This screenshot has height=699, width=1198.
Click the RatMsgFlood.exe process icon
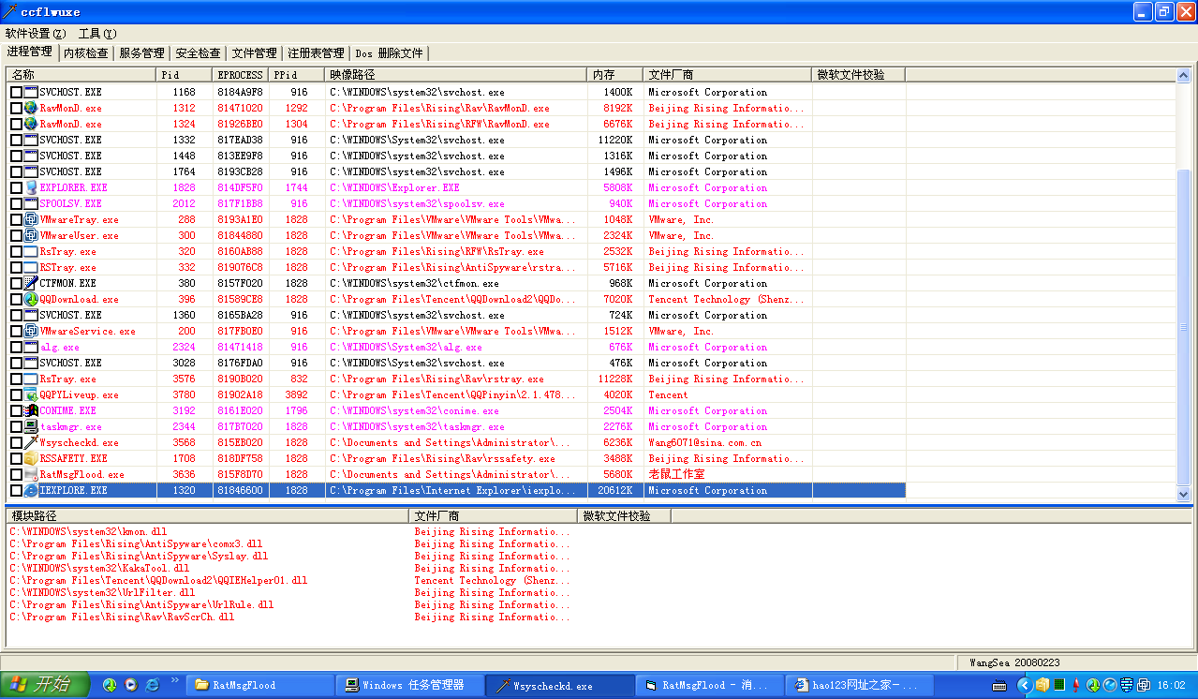pyautogui.click(x=31, y=474)
